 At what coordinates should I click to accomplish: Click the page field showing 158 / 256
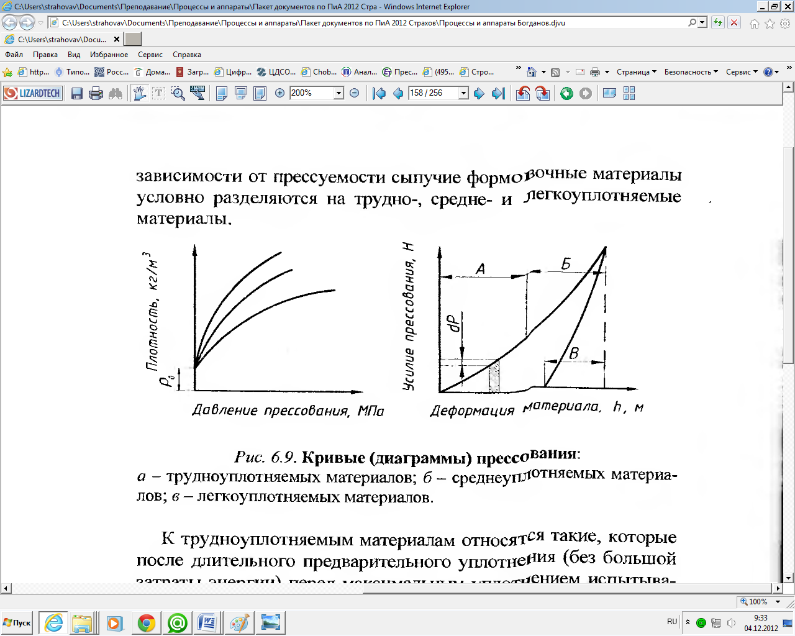(433, 93)
